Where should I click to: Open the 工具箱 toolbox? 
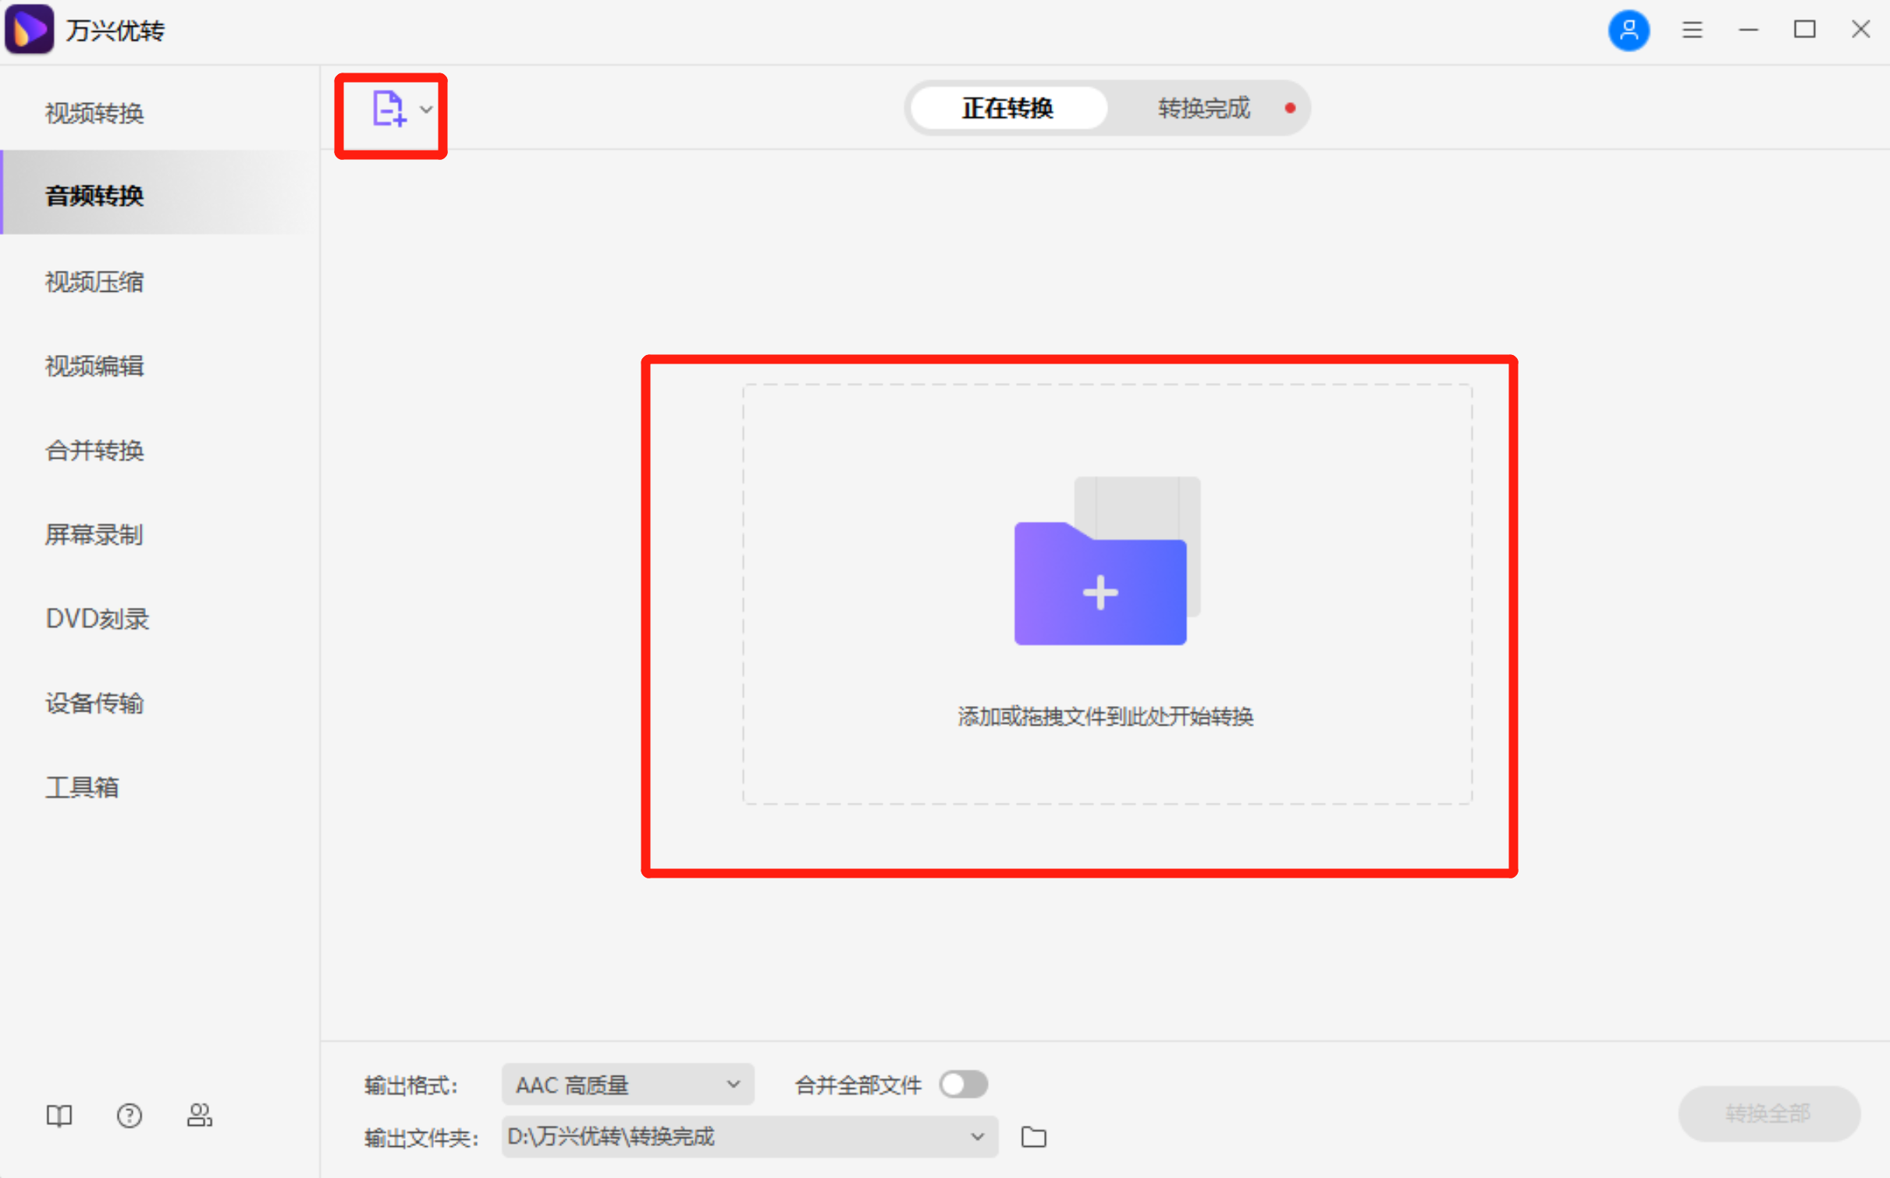[x=83, y=787]
